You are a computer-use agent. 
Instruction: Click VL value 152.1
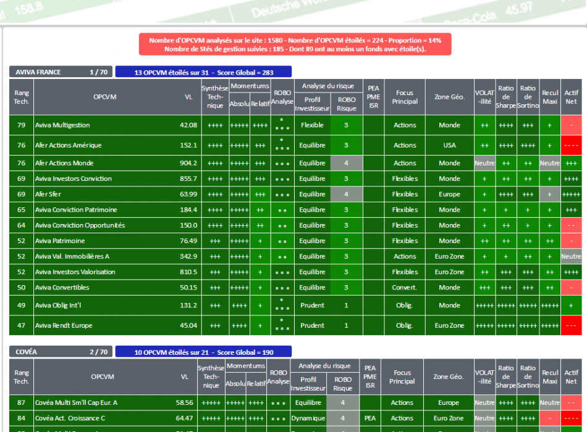point(188,145)
